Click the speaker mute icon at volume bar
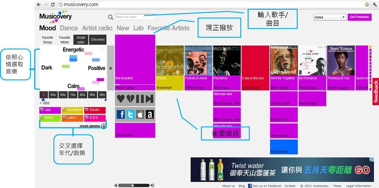 (x=116, y=185)
